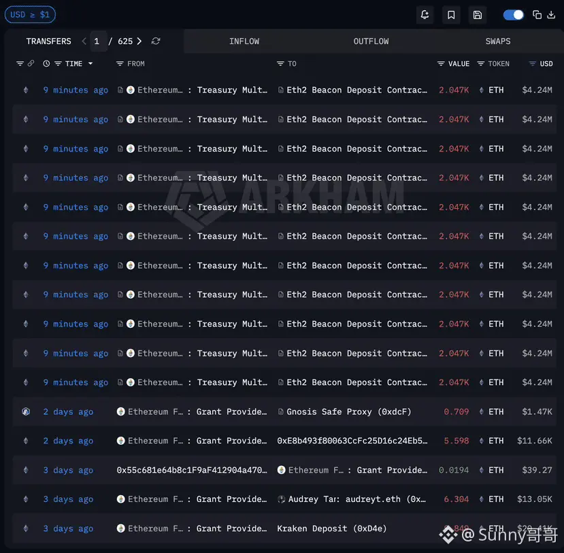Toggle the blue switch in top toolbar
This screenshot has width=564, height=553.
513,15
